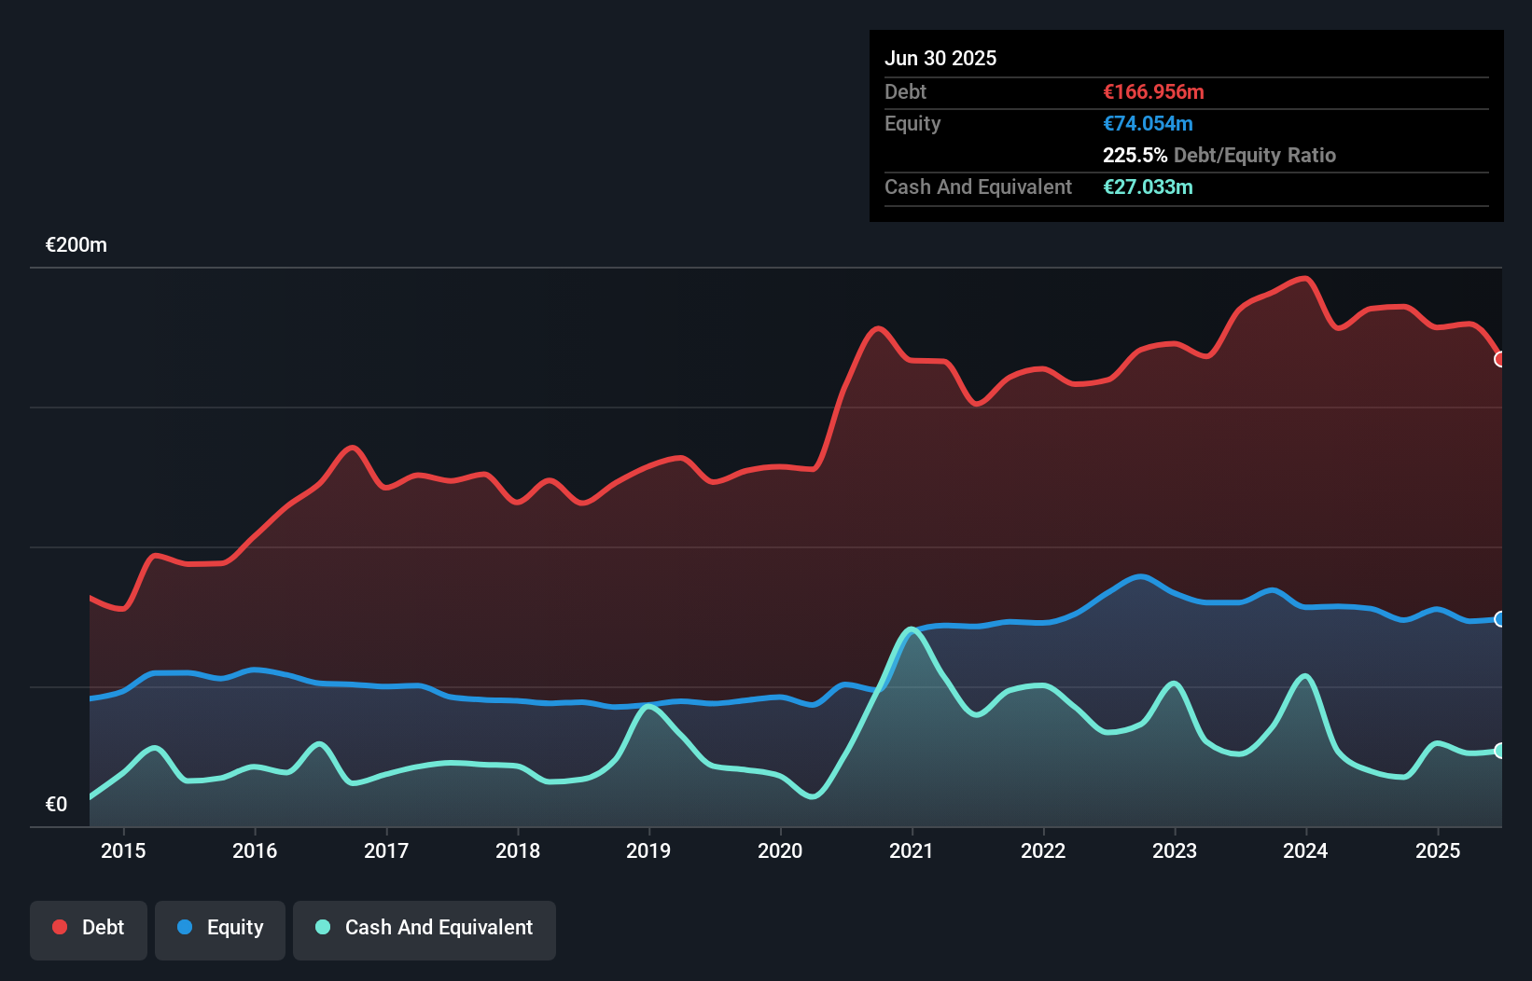Click the €200m axis label
1532x981 pixels.
click(75, 244)
